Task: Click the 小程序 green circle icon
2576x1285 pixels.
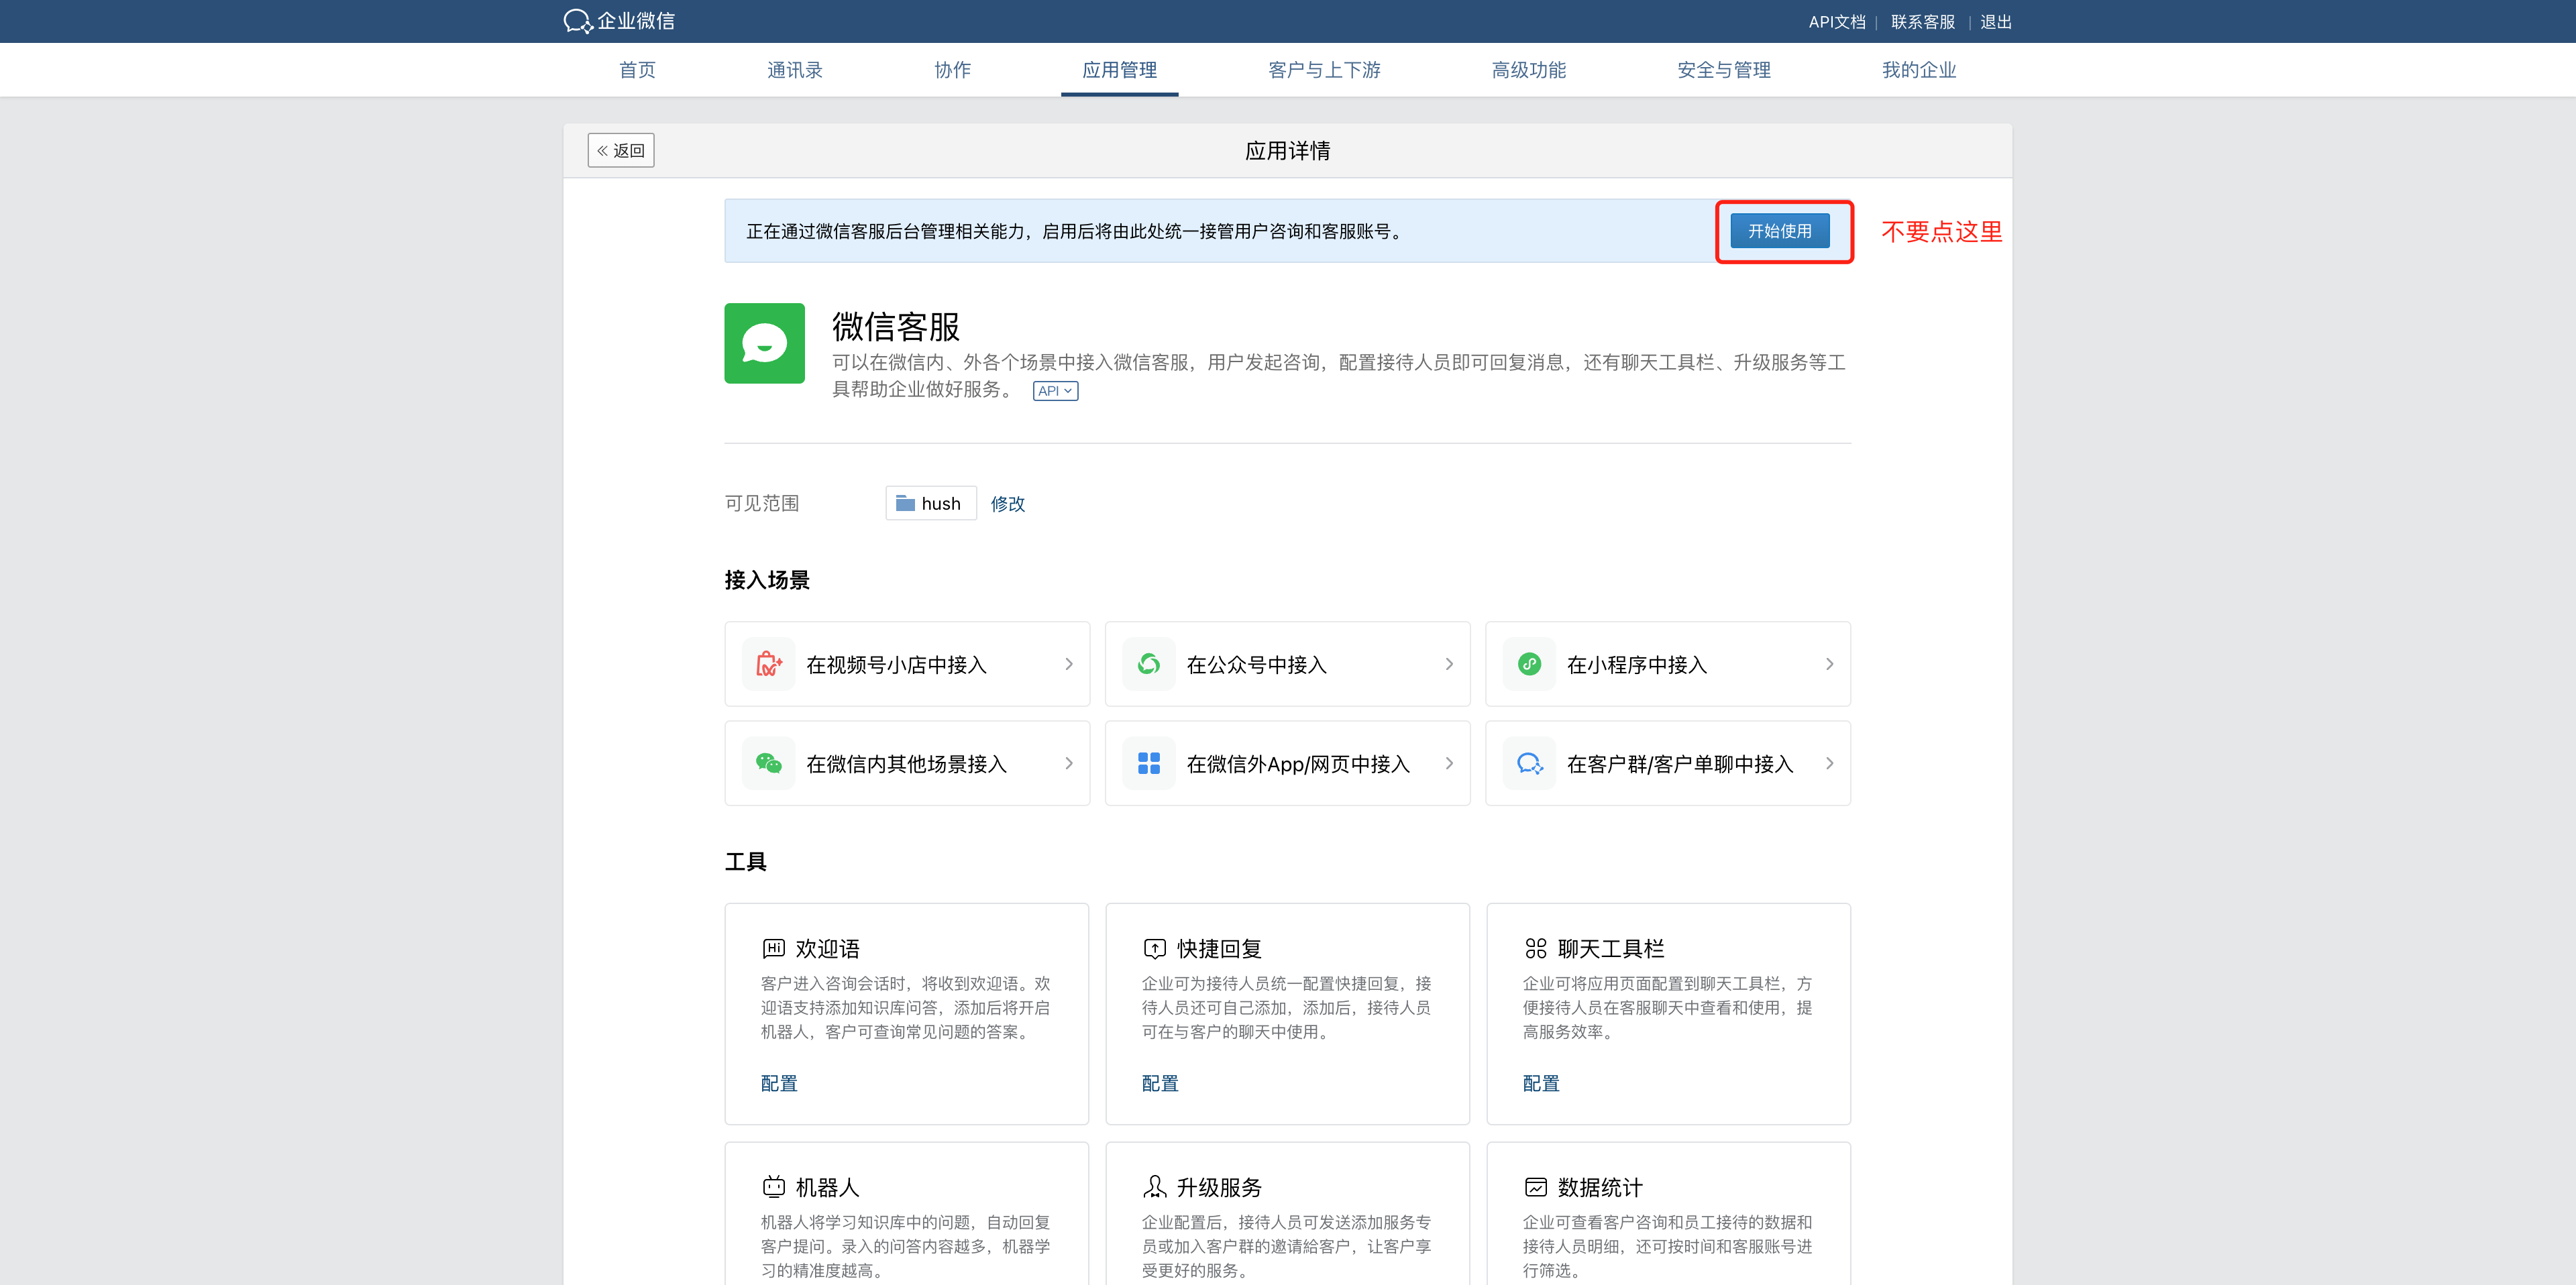Action: point(1529,664)
